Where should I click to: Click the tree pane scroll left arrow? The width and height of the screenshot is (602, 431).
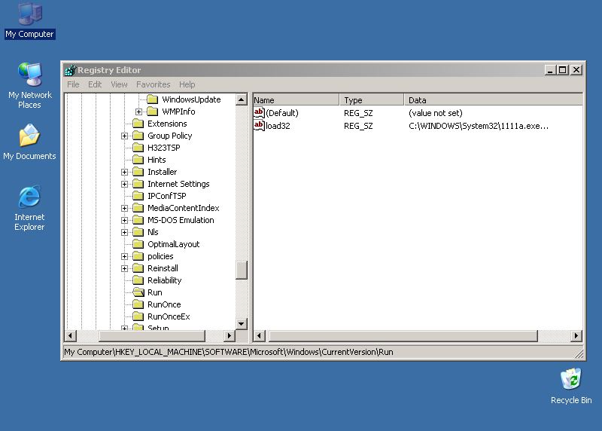70,335
